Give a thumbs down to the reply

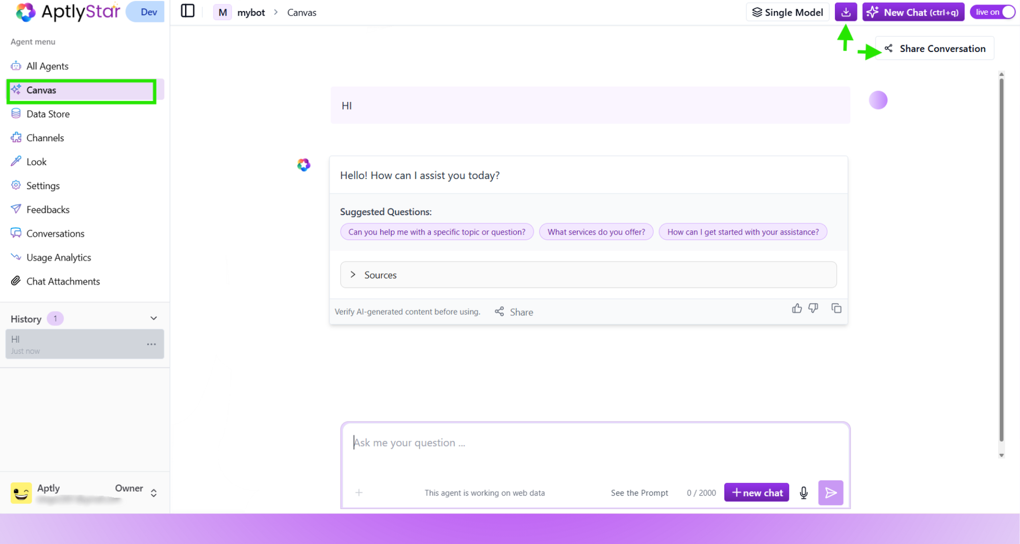pyautogui.click(x=813, y=308)
